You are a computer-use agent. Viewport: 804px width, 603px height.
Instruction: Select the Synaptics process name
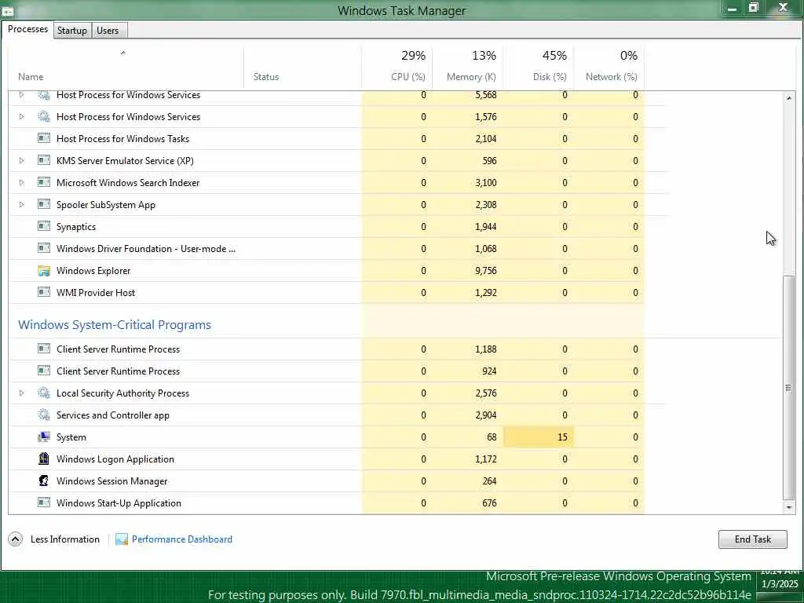point(76,227)
